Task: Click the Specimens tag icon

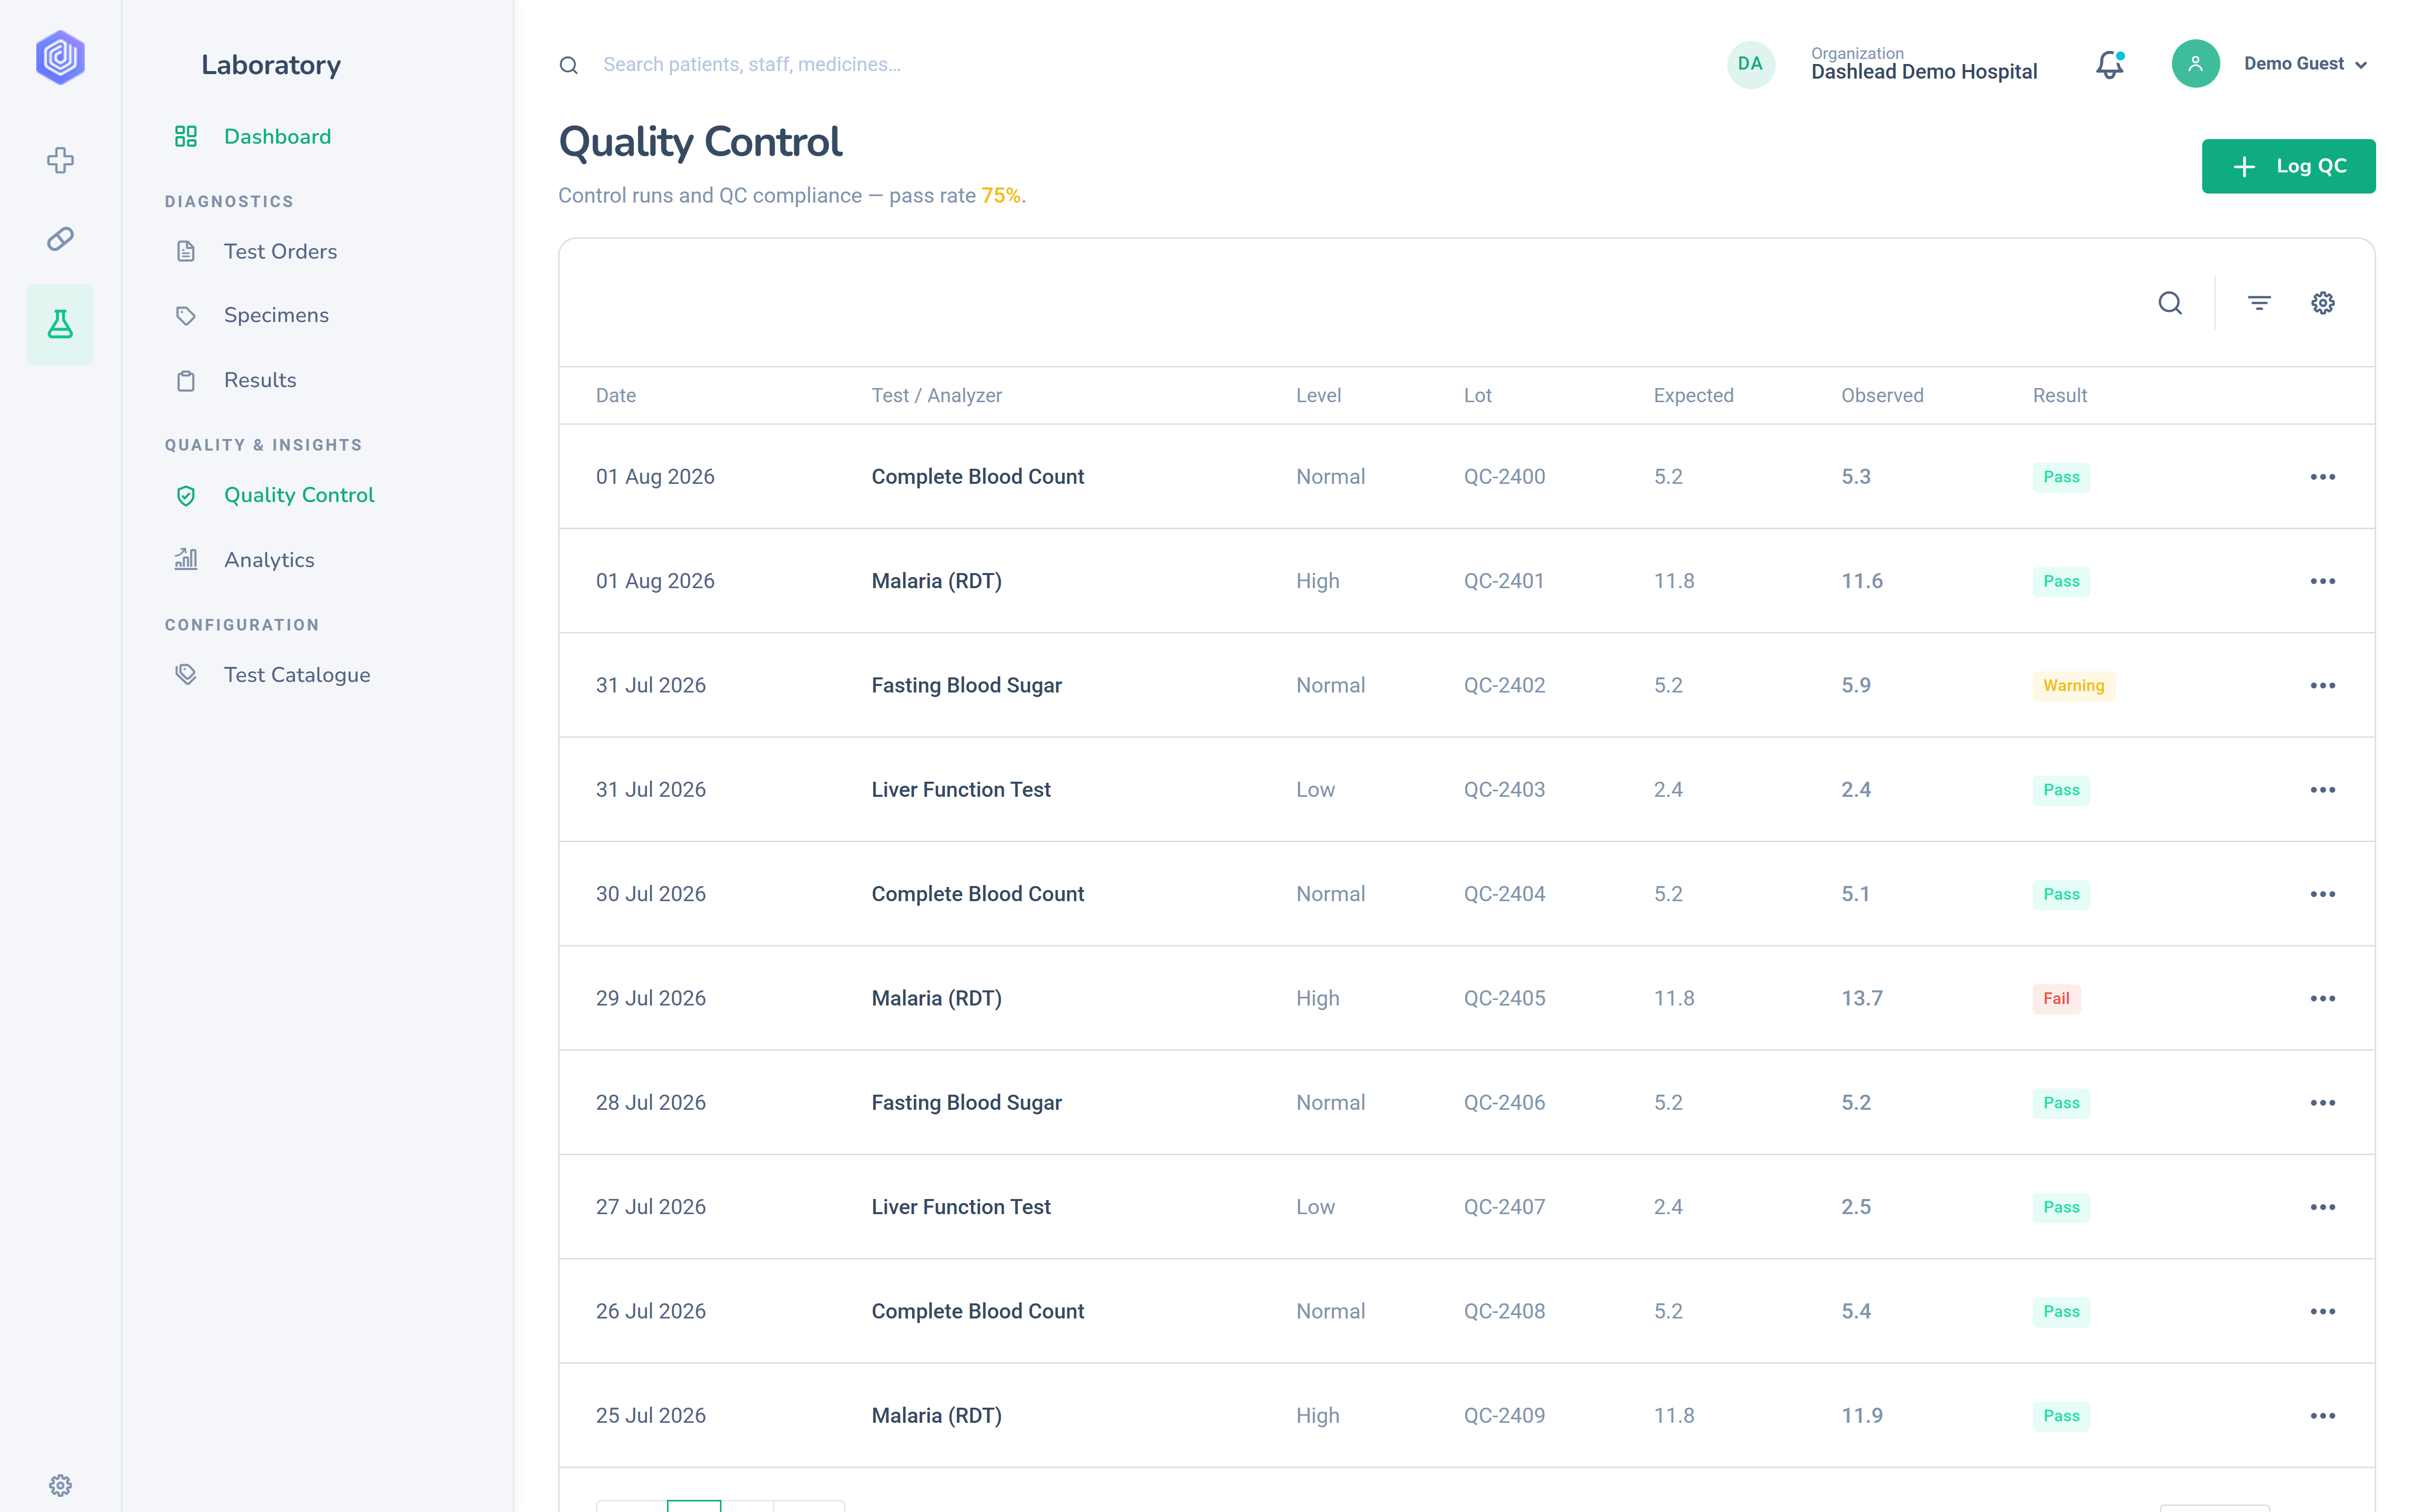Action: [186, 315]
